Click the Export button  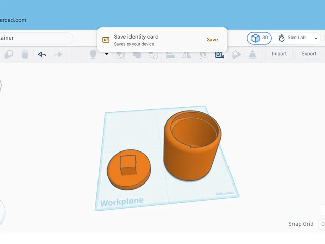click(x=309, y=54)
